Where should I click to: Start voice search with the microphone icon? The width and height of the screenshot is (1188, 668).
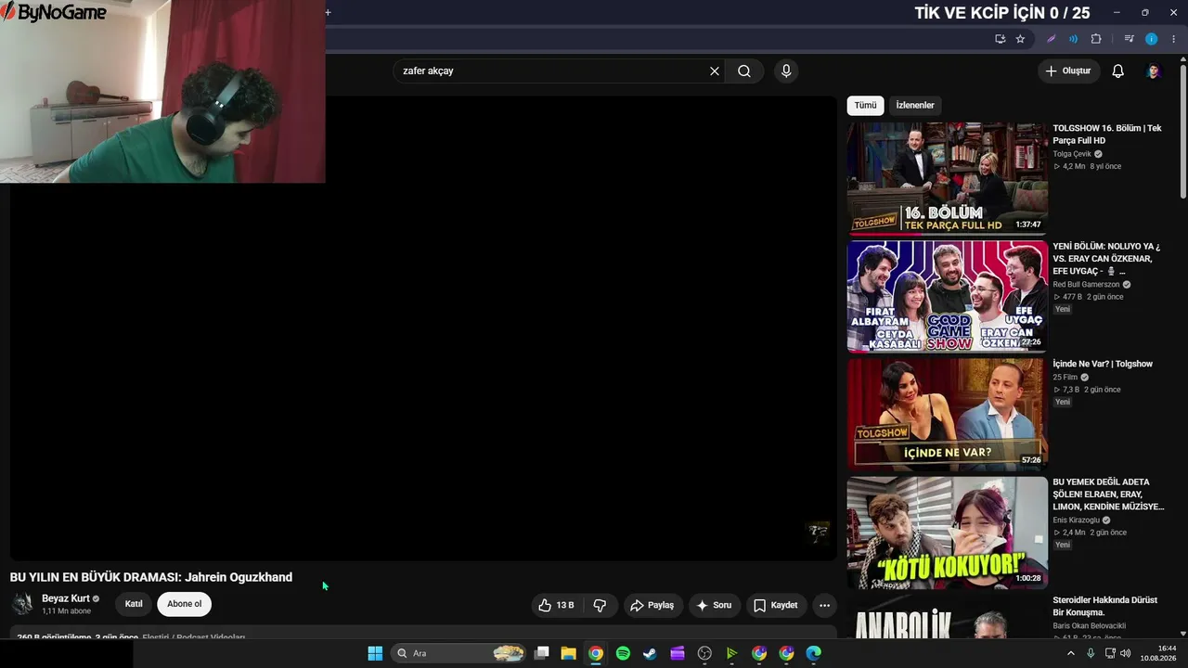coord(786,71)
